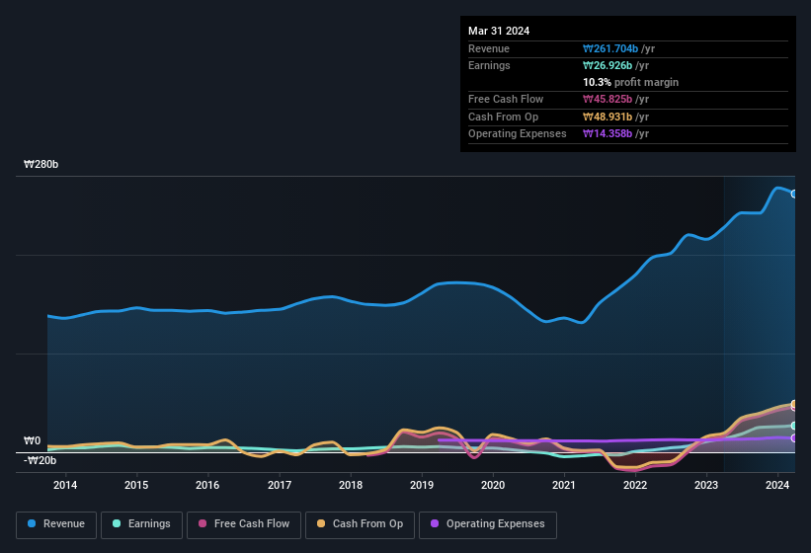Toggle the Cash From Op legend button

point(360,525)
